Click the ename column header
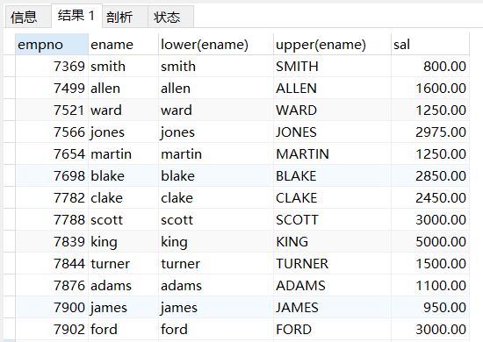483x342 pixels. tap(123, 45)
